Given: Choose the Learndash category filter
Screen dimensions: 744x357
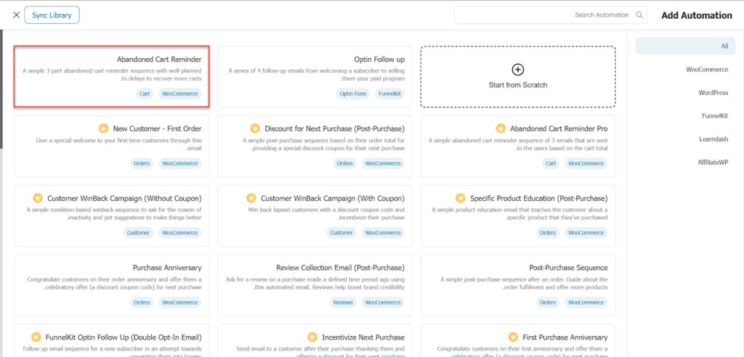Looking at the screenshot, I should click(x=713, y=139).
